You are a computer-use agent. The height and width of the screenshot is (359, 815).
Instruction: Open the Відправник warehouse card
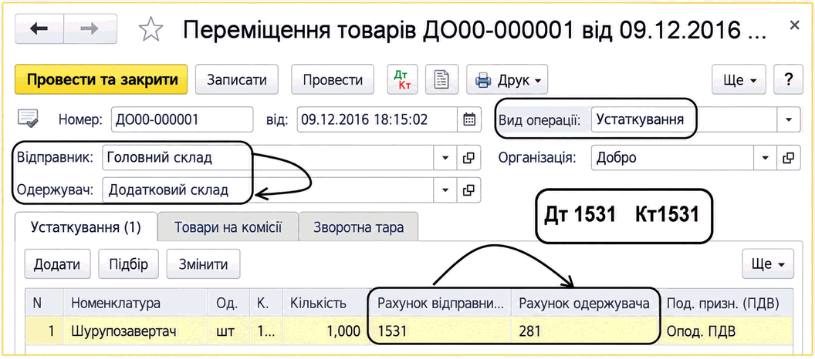tap(468, 158)
